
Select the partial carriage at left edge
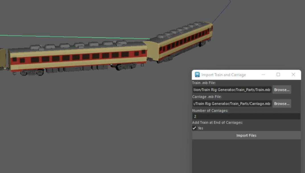click(x=2, y=58)
